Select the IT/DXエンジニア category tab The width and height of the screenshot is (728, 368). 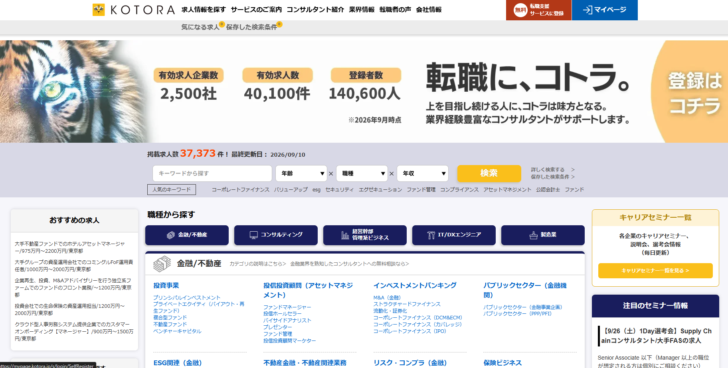tap(454, 235)
